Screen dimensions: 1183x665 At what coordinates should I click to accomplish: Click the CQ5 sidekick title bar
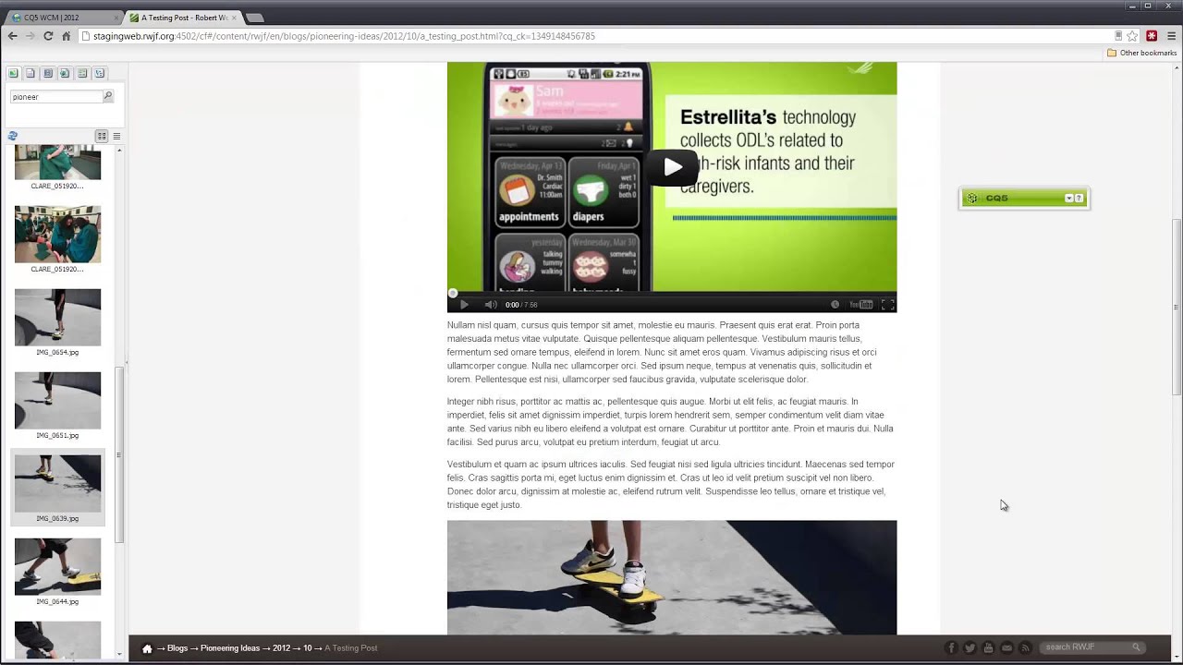1024,199
